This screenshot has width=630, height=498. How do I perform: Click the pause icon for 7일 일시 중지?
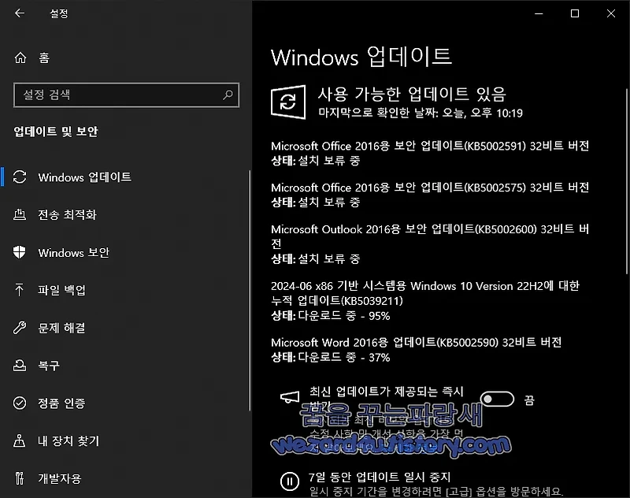(x=290, y=481)
